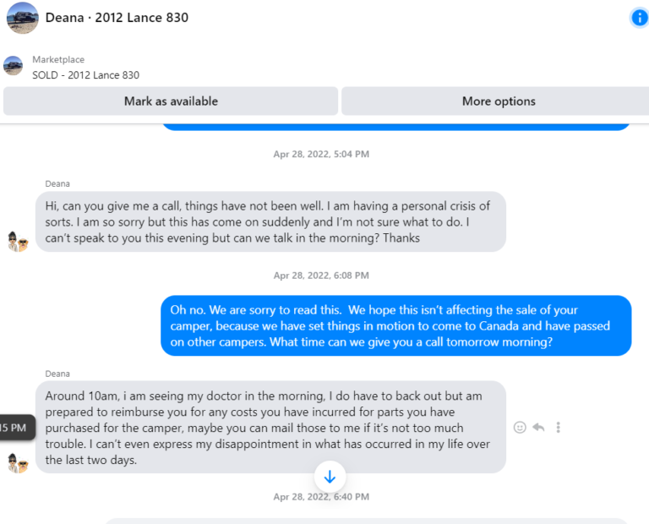The width and height of the screenshot is (649, 524).
Task: Click the Apr 28, 2022, 6:40 PM timestamp
Action: pyautogui.click(x=321, y=498)
